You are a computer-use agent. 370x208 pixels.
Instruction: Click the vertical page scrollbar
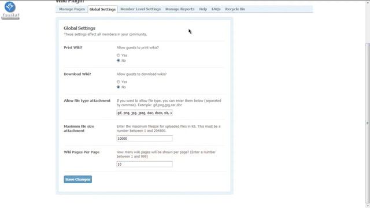point(368,122)
